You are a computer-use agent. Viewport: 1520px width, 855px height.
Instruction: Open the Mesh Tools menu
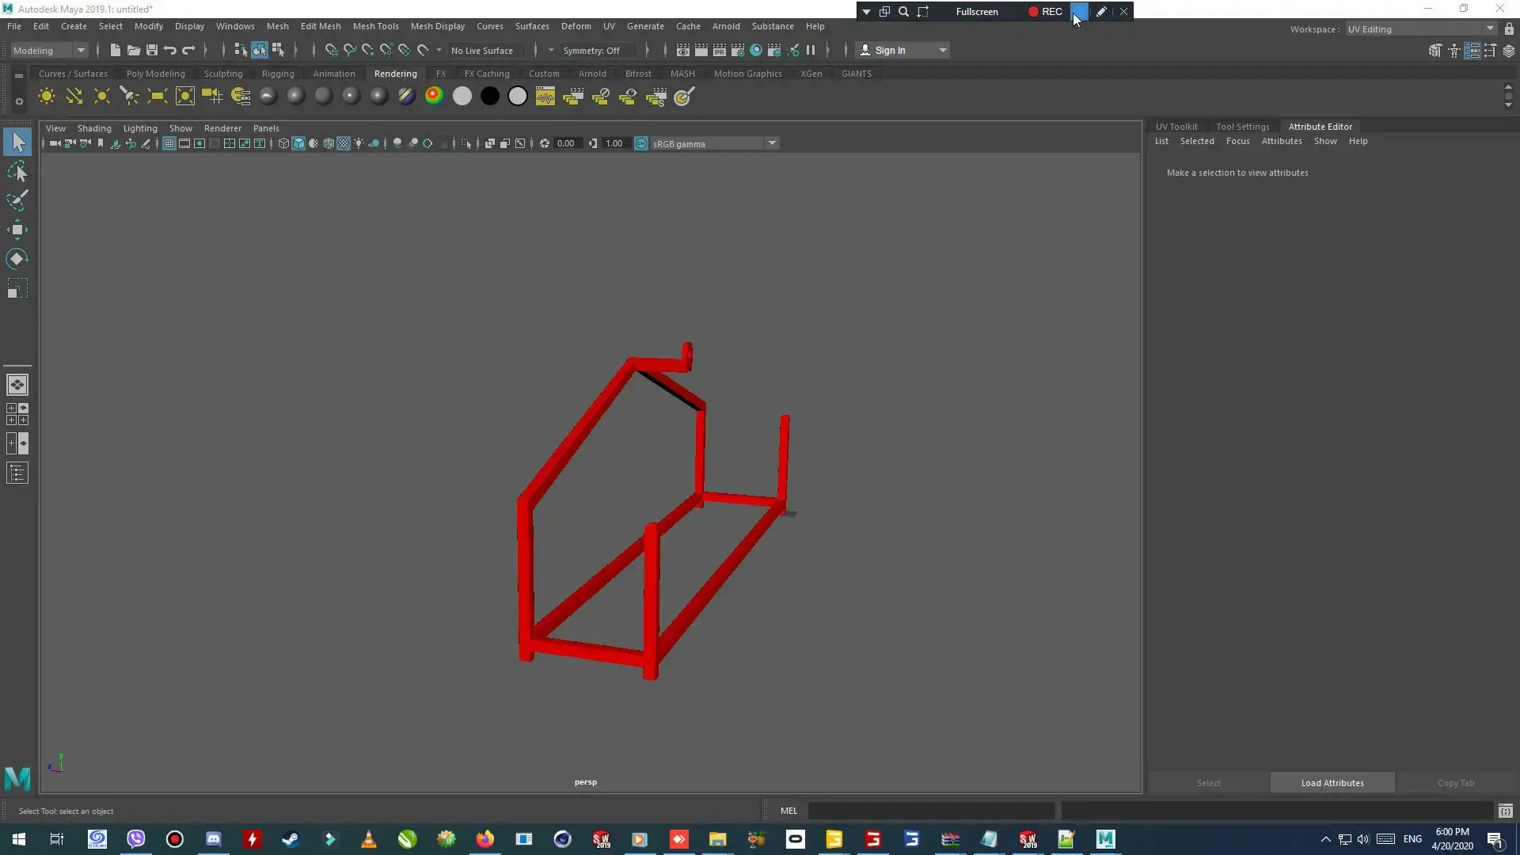pyautogui.click(x=375, y=26)
